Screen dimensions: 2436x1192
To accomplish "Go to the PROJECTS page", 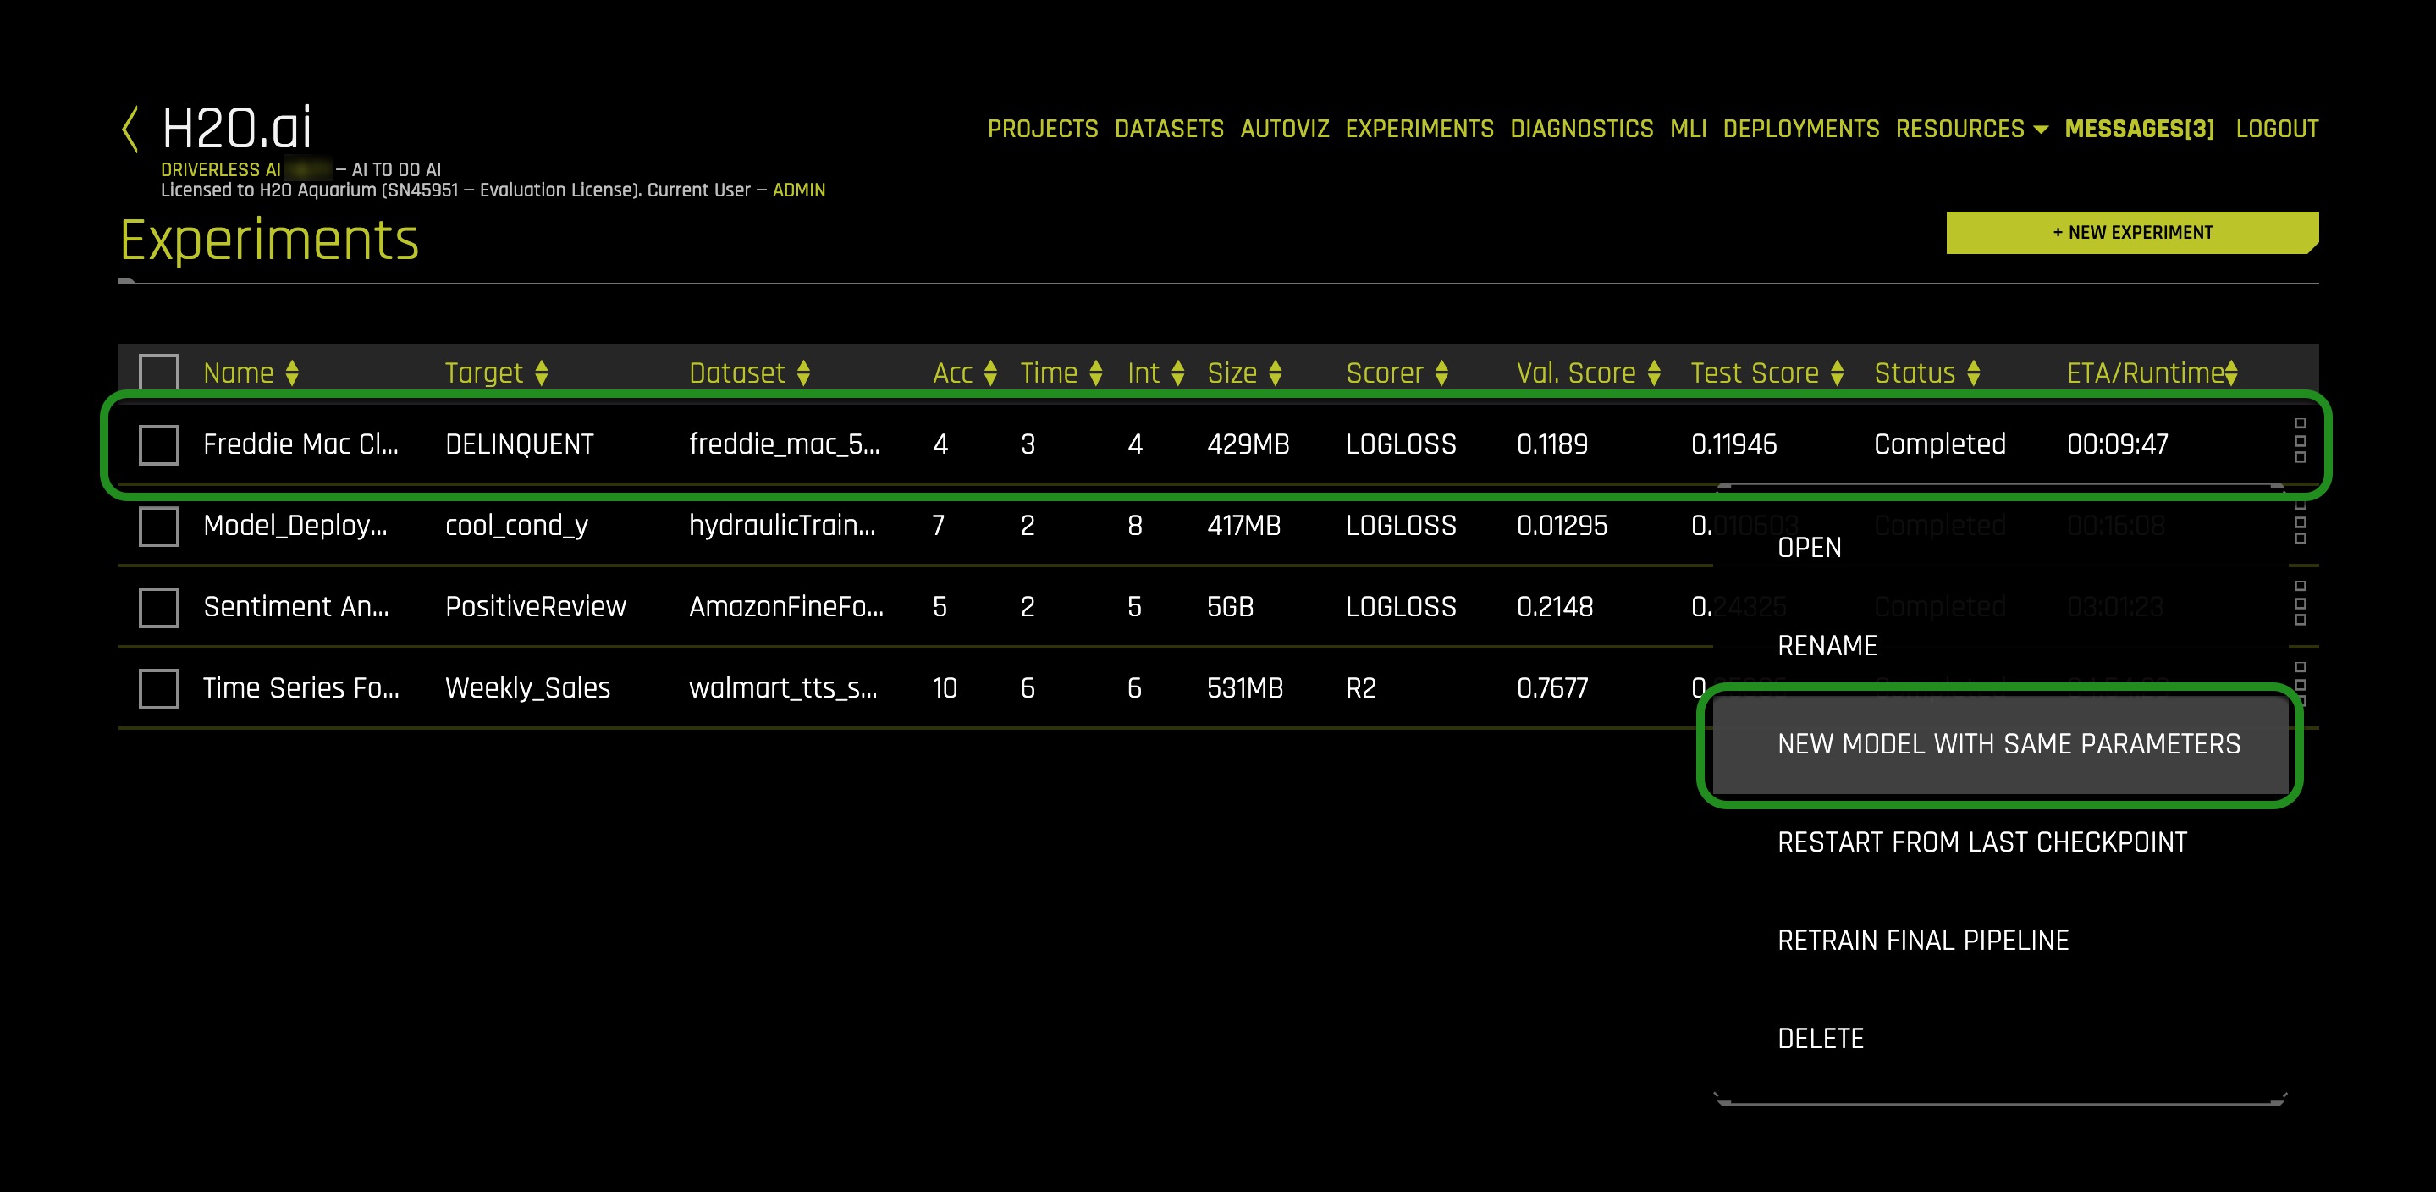I will click(x=1042, y=129).
